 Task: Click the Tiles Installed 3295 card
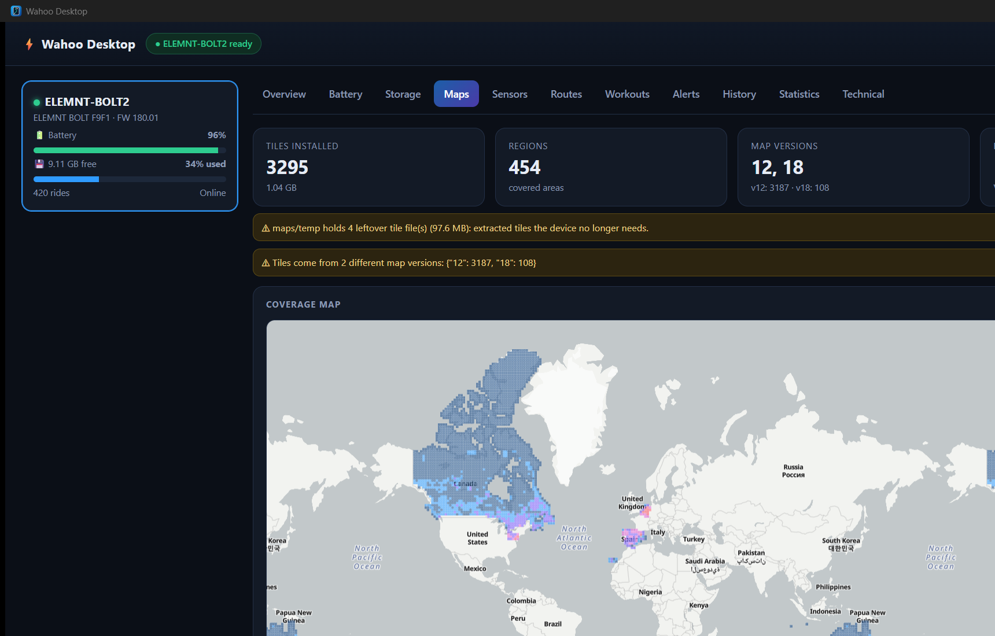(x=368, y=167)
